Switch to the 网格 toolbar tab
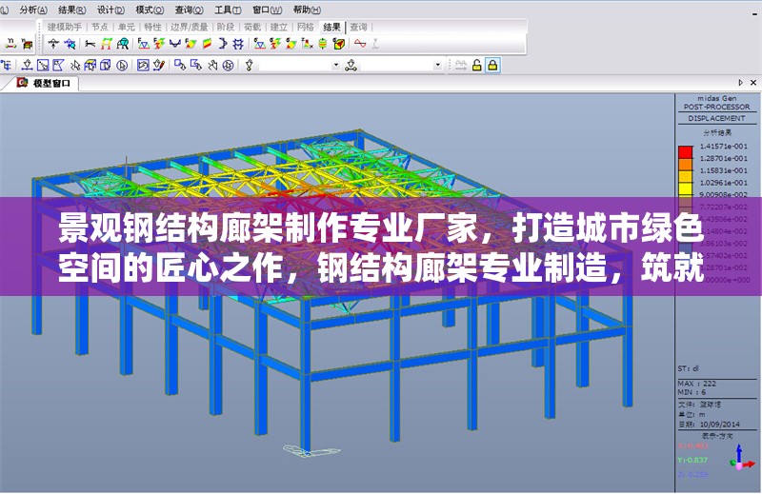Screen dimensions: 762x494 pyautogui.click(x=305, y=27)
